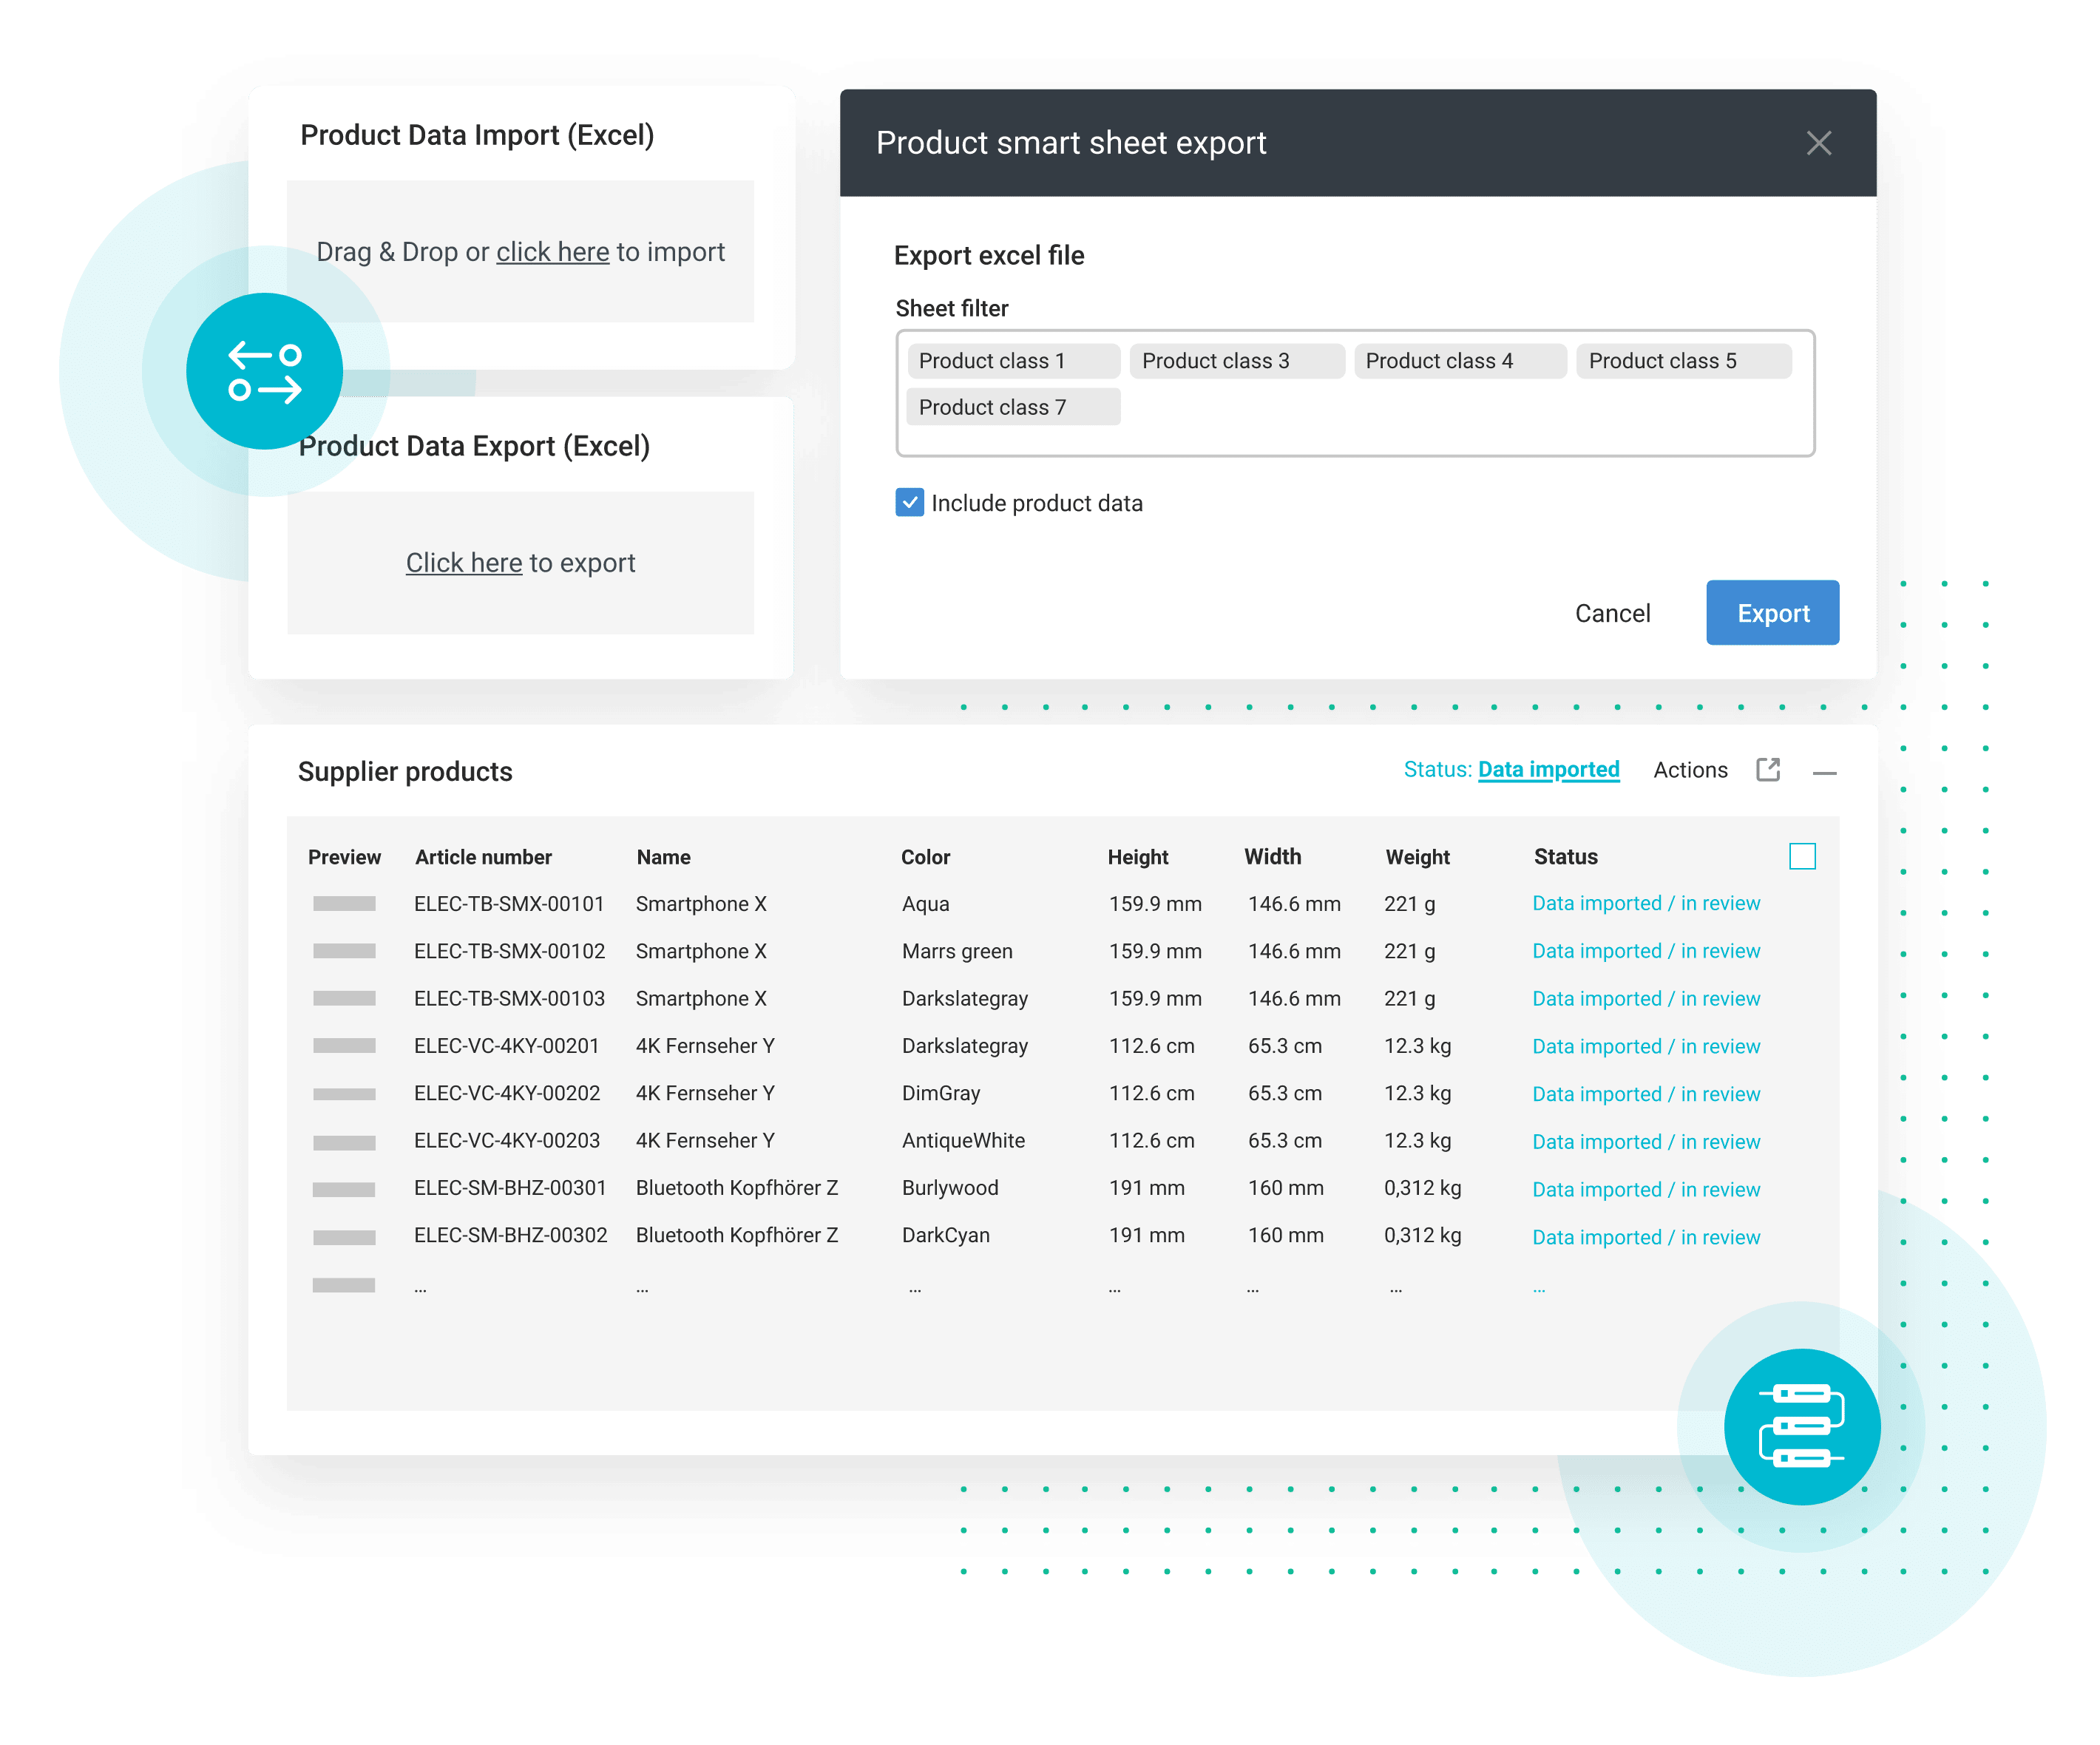Open status link for ELEC-TB-SMX-00103
Screen dimensions: 2100x1745
click(1646, 998)
